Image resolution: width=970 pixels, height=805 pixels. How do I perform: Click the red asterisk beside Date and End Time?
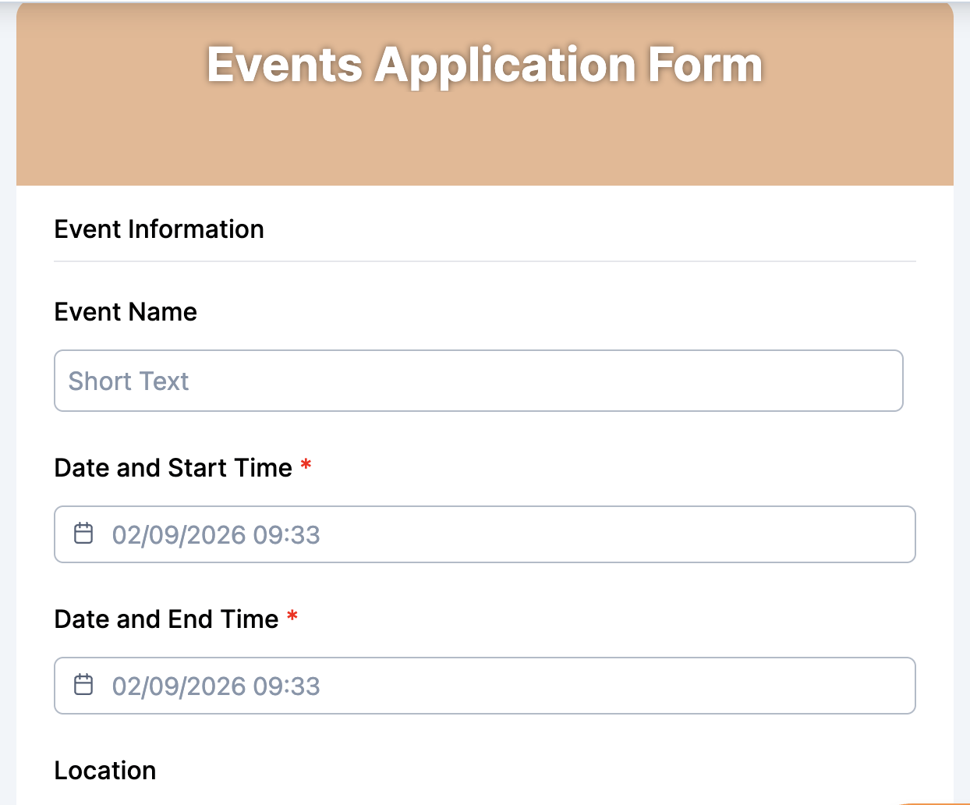(x=291, y=617)
